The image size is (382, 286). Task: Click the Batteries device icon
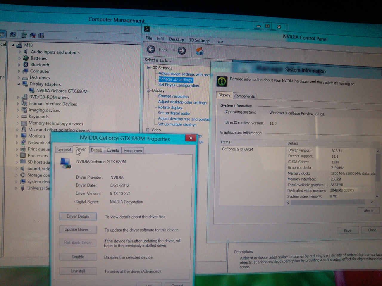coord(26,58)
